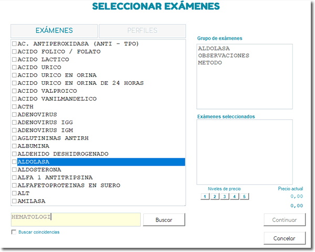This screenshot has width=315, height=252.
Task: Select price level 4 button
Action: click(x=234, y=196)
